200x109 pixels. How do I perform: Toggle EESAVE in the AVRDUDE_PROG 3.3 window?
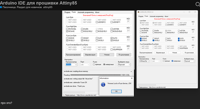point(141,33)
